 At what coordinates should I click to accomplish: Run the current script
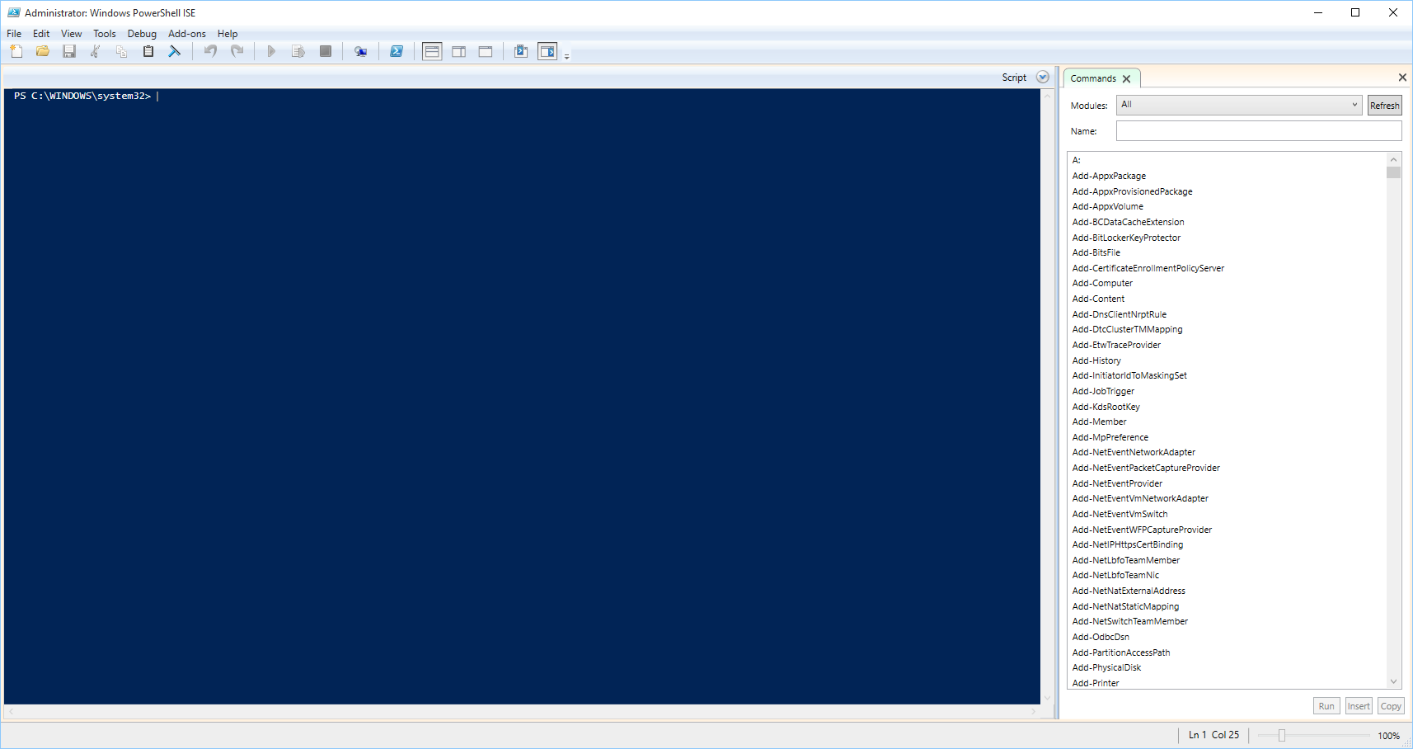point(272,51)
